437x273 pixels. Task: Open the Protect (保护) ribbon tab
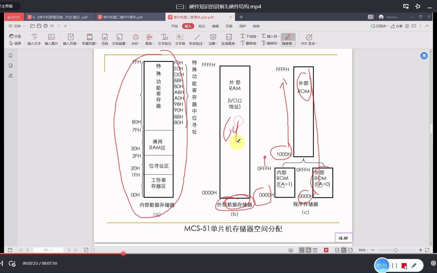click(x=243, y=26)
